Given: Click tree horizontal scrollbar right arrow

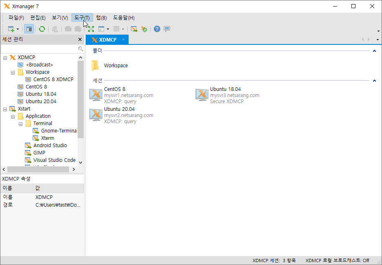Looking at the screenshot, I should coord(74,169).
